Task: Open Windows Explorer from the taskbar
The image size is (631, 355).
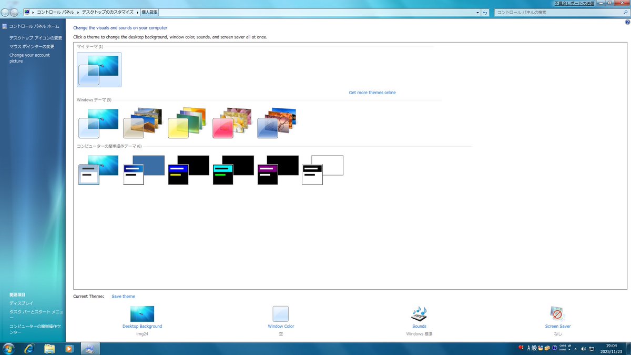Action: 49,348
